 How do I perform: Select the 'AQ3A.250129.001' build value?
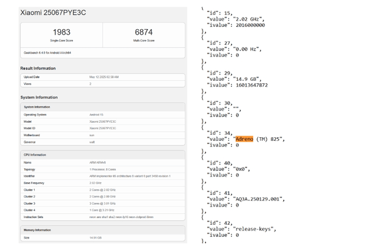point(257,199)
